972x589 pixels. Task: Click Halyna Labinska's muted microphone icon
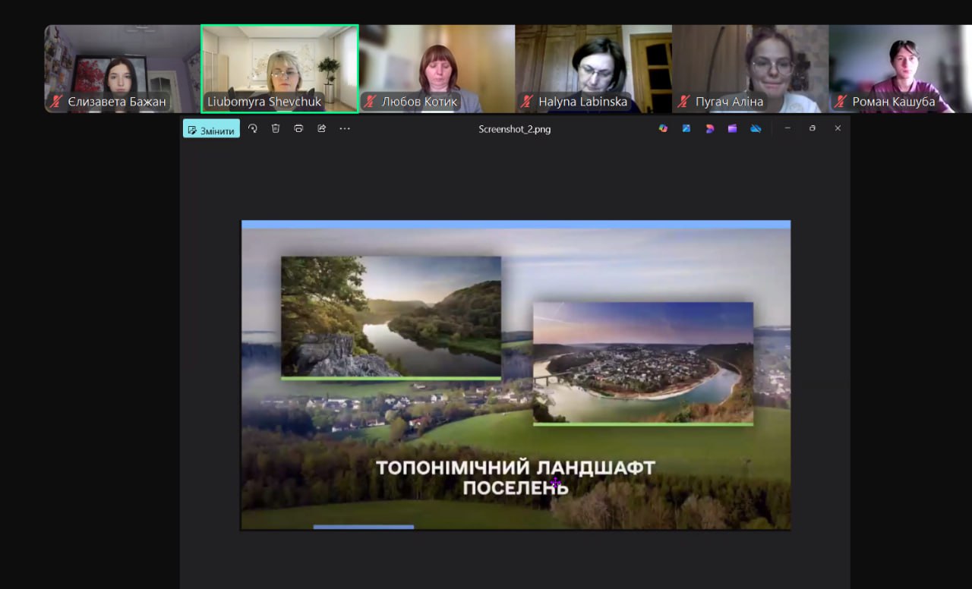tap(526, 102)
